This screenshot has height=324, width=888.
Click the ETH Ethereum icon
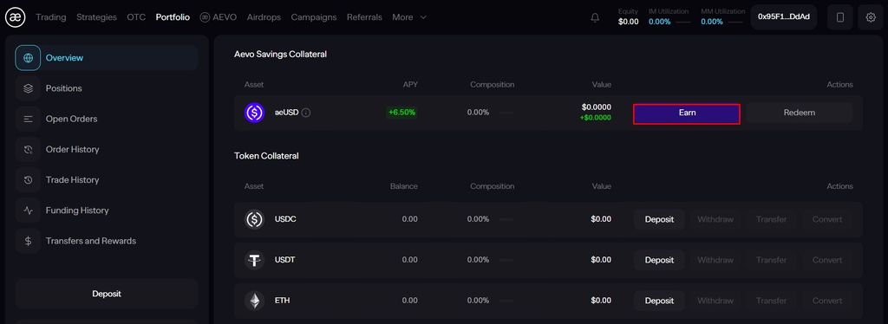tap(254, 301)
